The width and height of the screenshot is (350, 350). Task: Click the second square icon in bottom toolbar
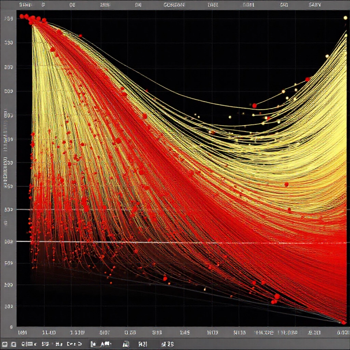tap(13, 344)
